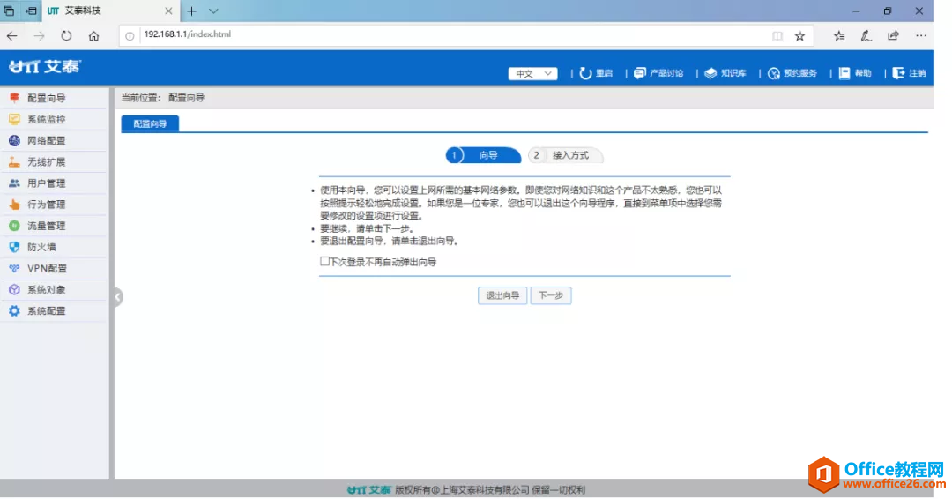Open 防火墙 shield icon

click(x=15, y=247)
